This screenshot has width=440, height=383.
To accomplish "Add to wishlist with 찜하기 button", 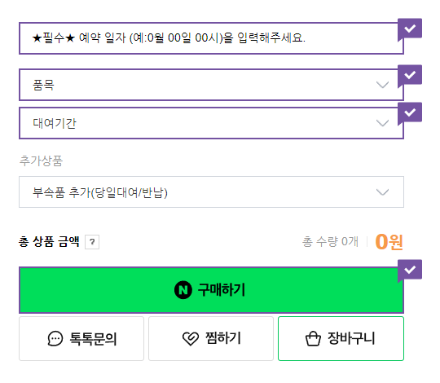I will (211, 338).
